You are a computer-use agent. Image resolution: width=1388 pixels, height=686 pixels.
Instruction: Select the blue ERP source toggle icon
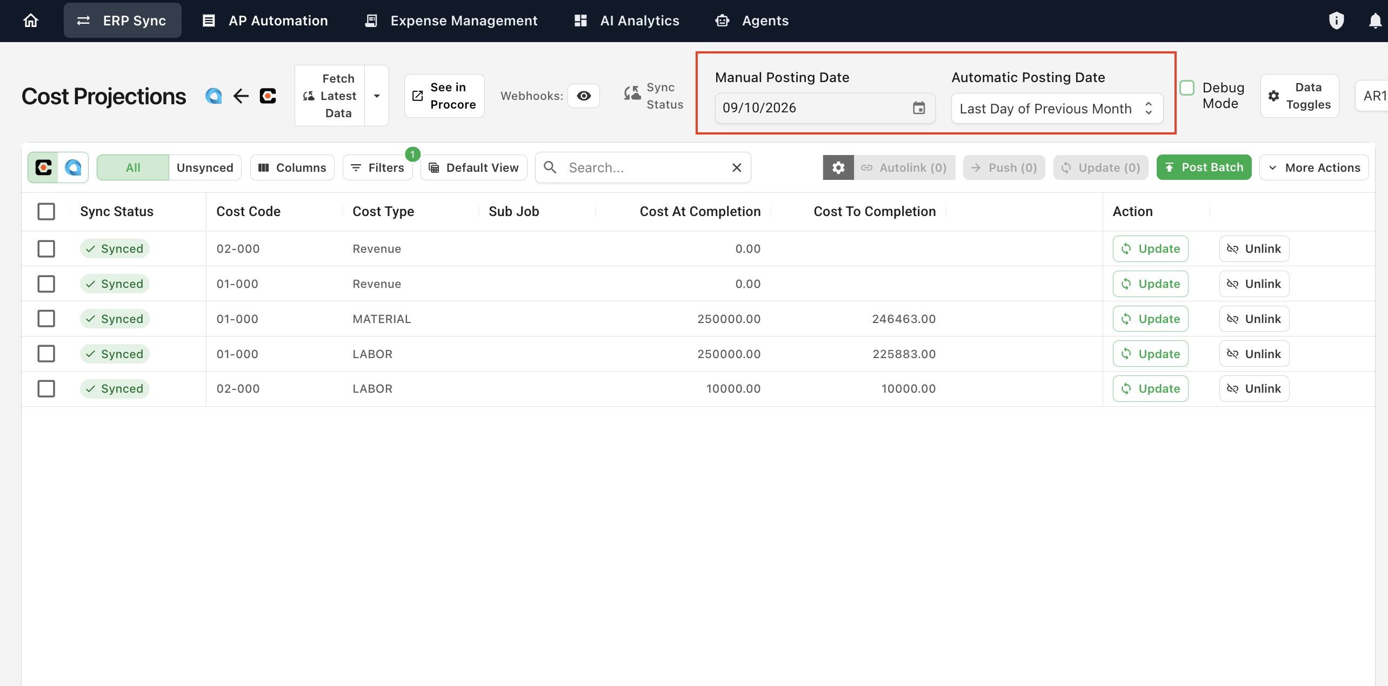tap(73, 167)
